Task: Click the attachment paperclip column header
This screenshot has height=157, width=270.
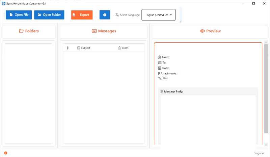Action: (x=67, y=48)
